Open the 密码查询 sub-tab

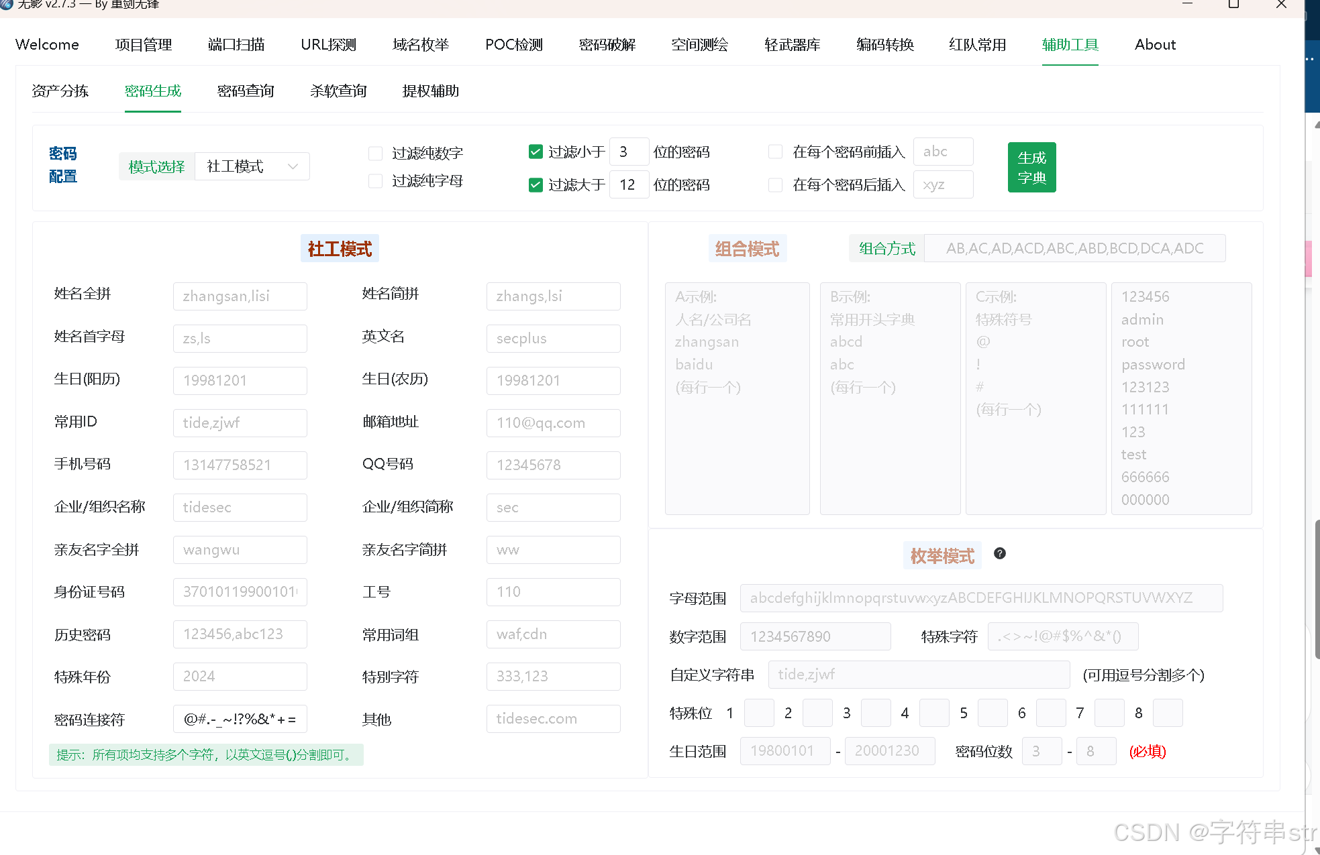[246, 91]
